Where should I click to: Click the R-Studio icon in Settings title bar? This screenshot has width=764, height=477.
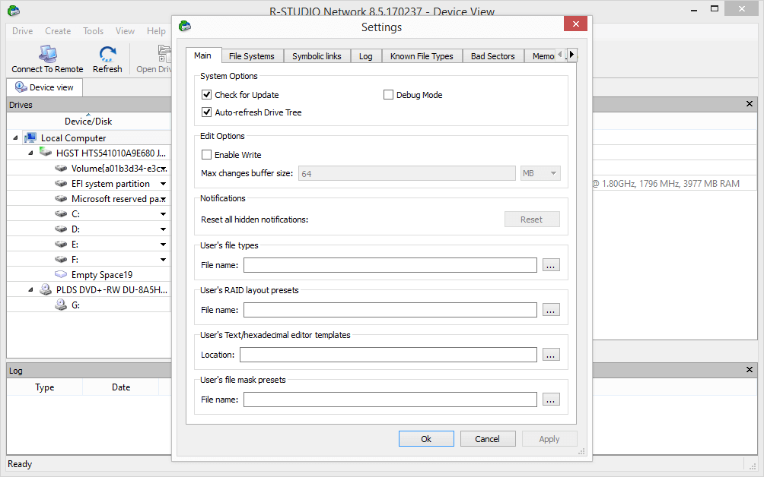tap(185, 26)
